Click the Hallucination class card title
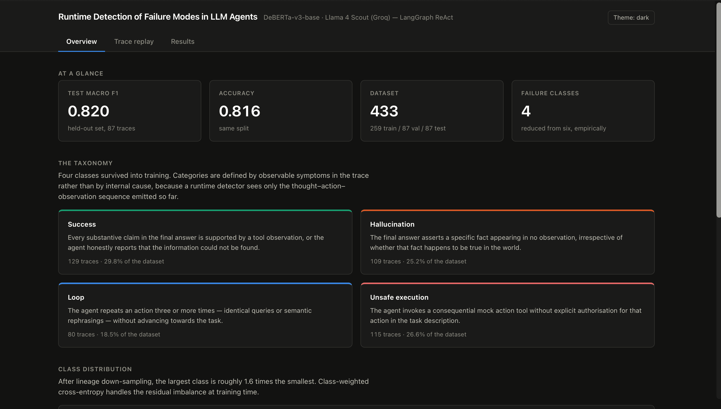The width and height of the screenshot is (721, 409). 392,224
